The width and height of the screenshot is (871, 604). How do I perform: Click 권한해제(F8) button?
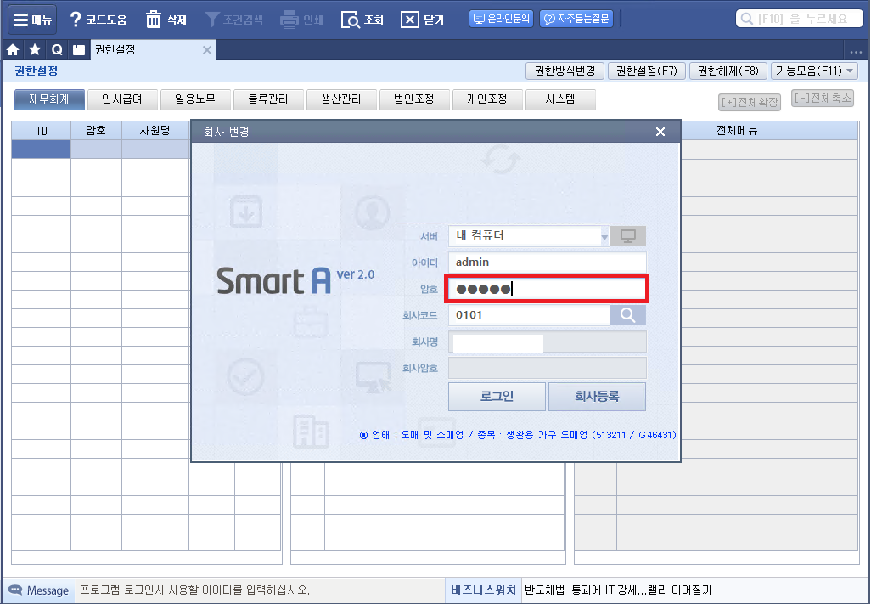pyautogui.click(x=728, y=71)
